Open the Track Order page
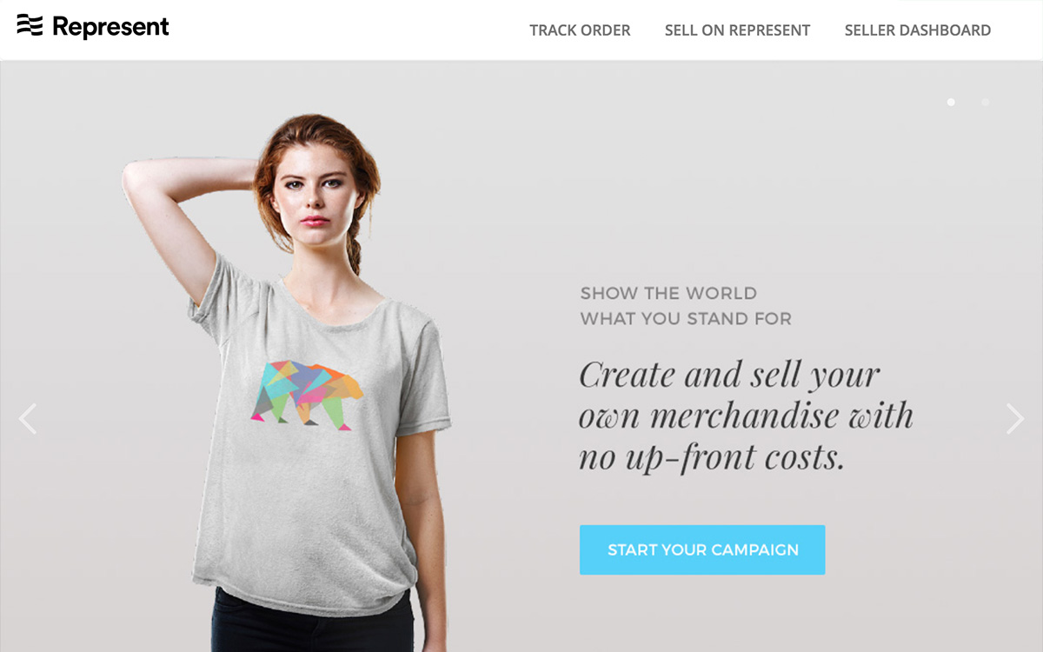 (580, 30)
